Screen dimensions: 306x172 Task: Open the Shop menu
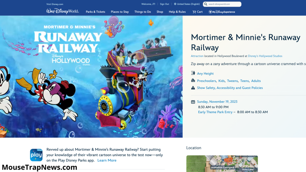[160, 12]
